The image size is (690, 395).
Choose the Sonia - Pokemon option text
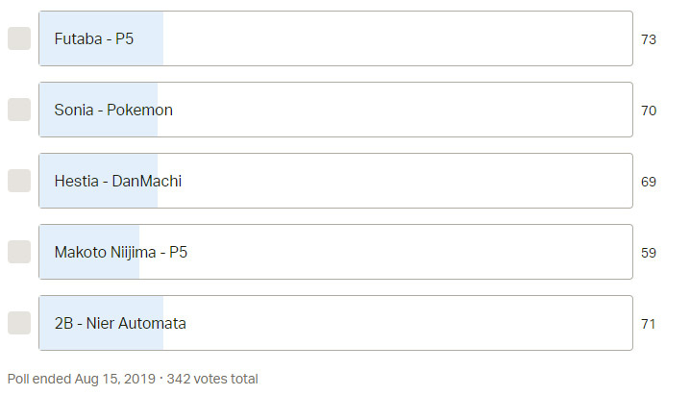113,110
